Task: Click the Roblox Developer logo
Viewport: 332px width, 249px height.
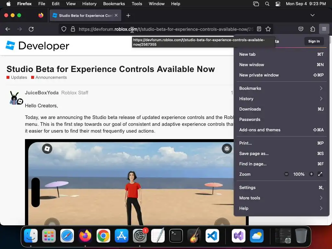Action: 37,45
